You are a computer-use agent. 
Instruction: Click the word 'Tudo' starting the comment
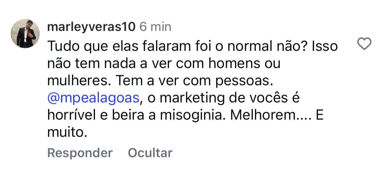point(60,46)
